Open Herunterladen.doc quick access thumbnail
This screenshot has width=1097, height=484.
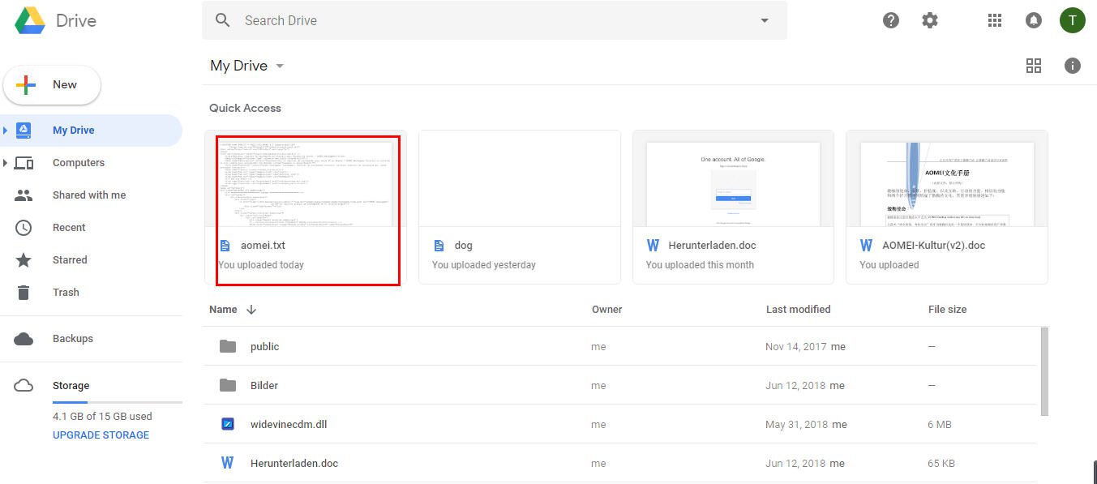point(733,183)
